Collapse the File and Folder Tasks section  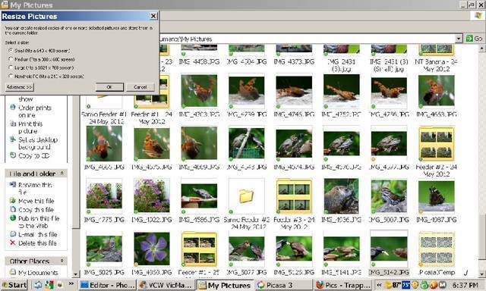(62, 174)
